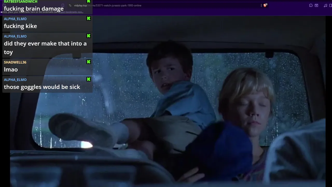
Task: Click the Kick badge on the goggles message
Action: [x=89, y=79]
